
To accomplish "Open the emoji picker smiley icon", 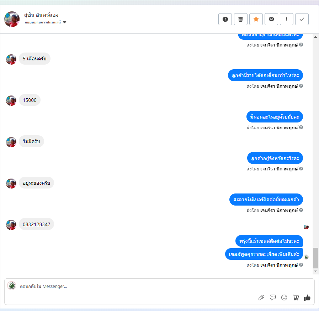I will click(x=284, y=298).
